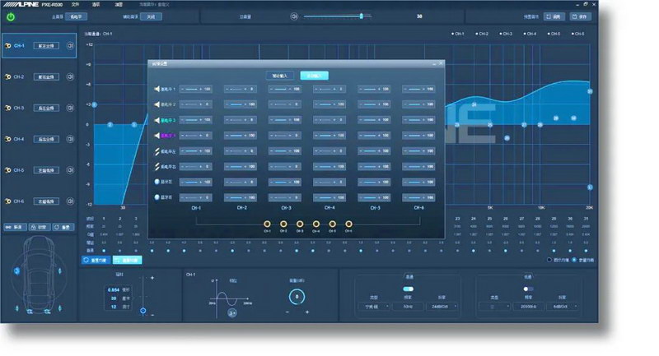This screenshot has height=356, width=659.
Task: Mute channel CH-6 via its speaker icon
Action: pos(70,201)
